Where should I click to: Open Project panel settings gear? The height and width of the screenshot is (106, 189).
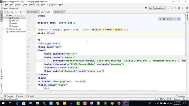pos(20,12)
